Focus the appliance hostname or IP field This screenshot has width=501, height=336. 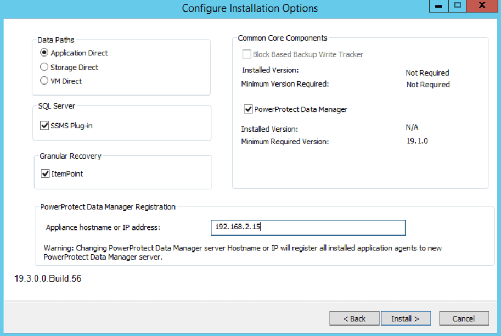pyautogui.click(x=308, y=227)
